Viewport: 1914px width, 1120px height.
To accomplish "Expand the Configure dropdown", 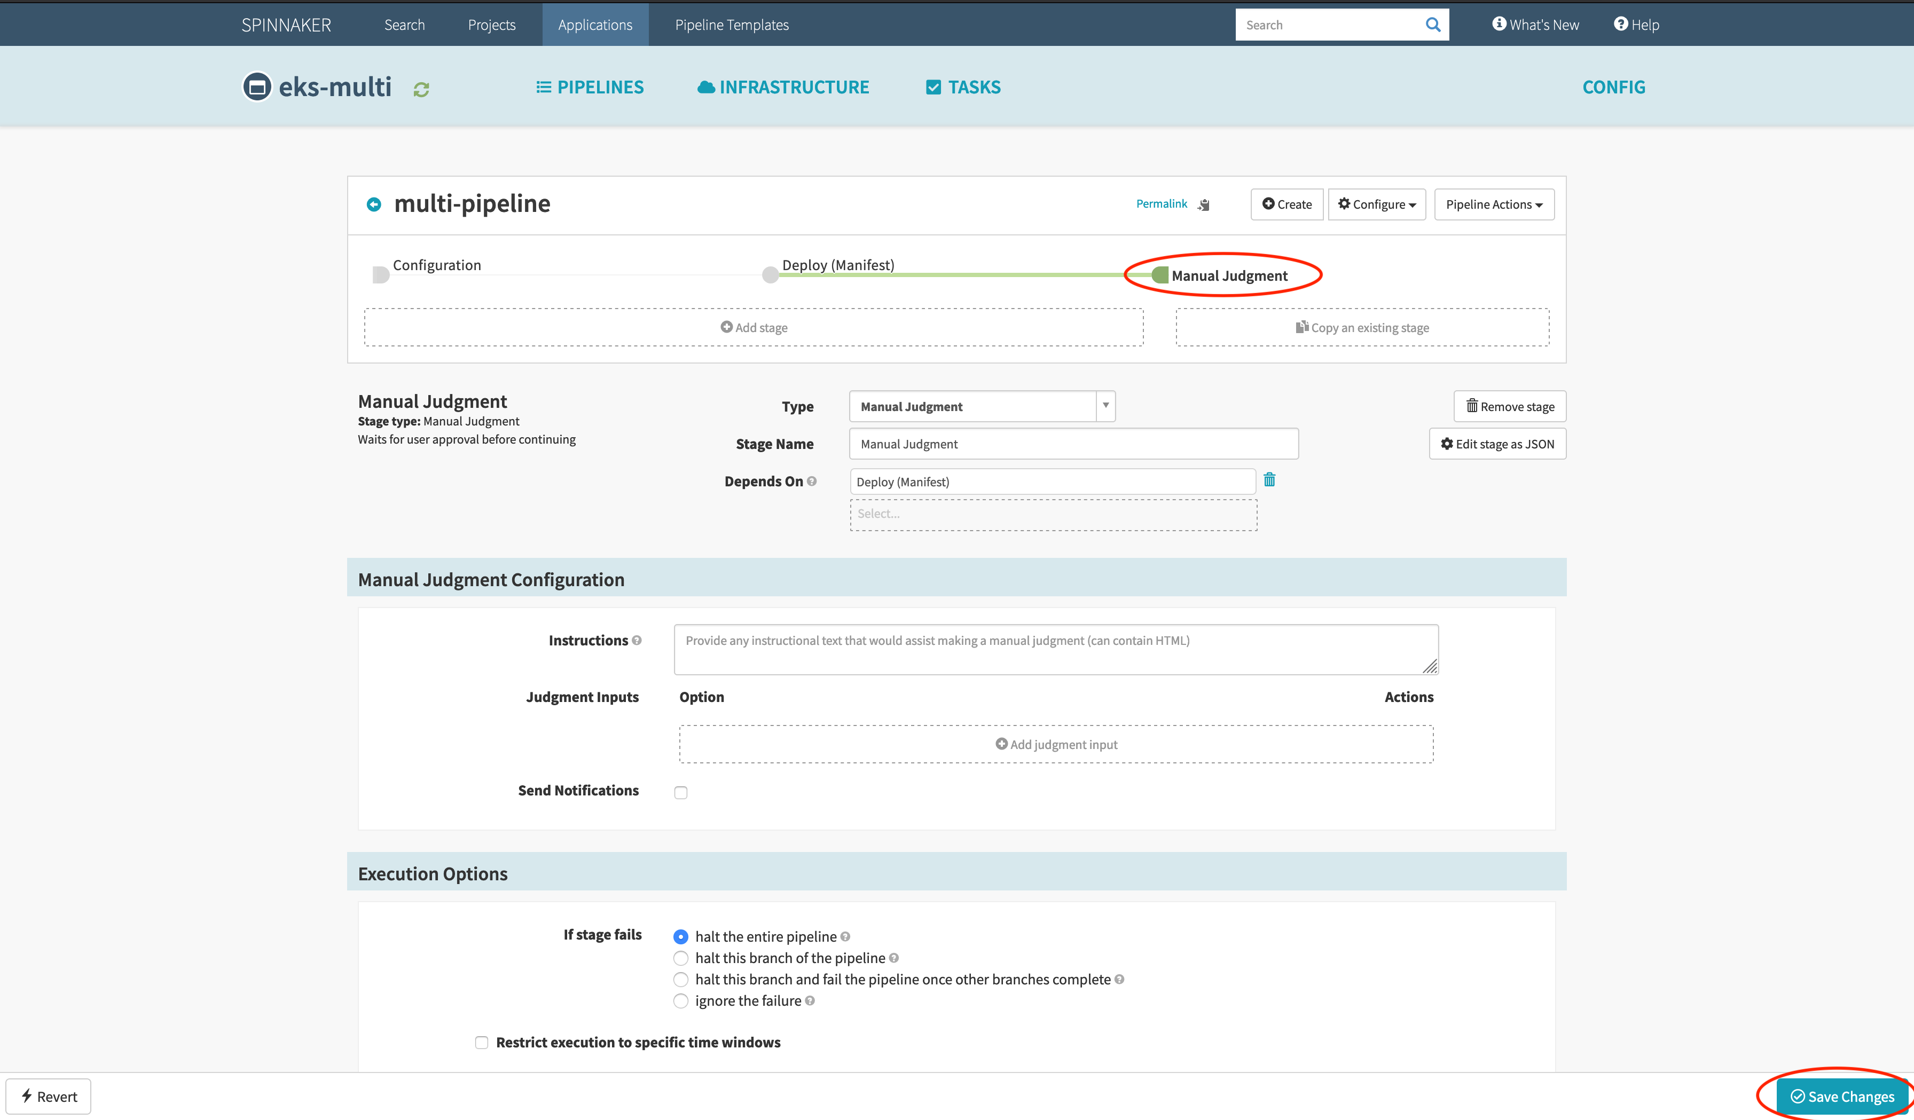I will 1376,204.
